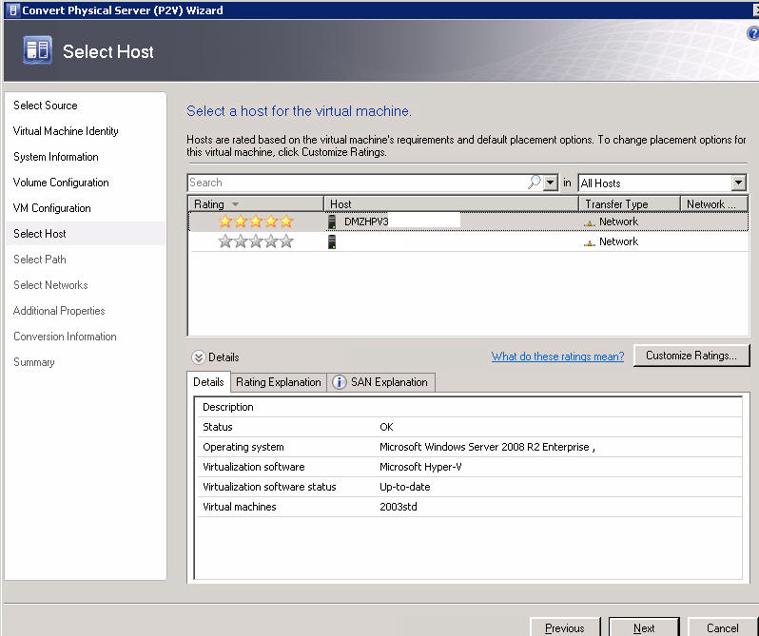The image size is (759, 636).
Task: Click the Customize Ratings button
Action: 691,356
